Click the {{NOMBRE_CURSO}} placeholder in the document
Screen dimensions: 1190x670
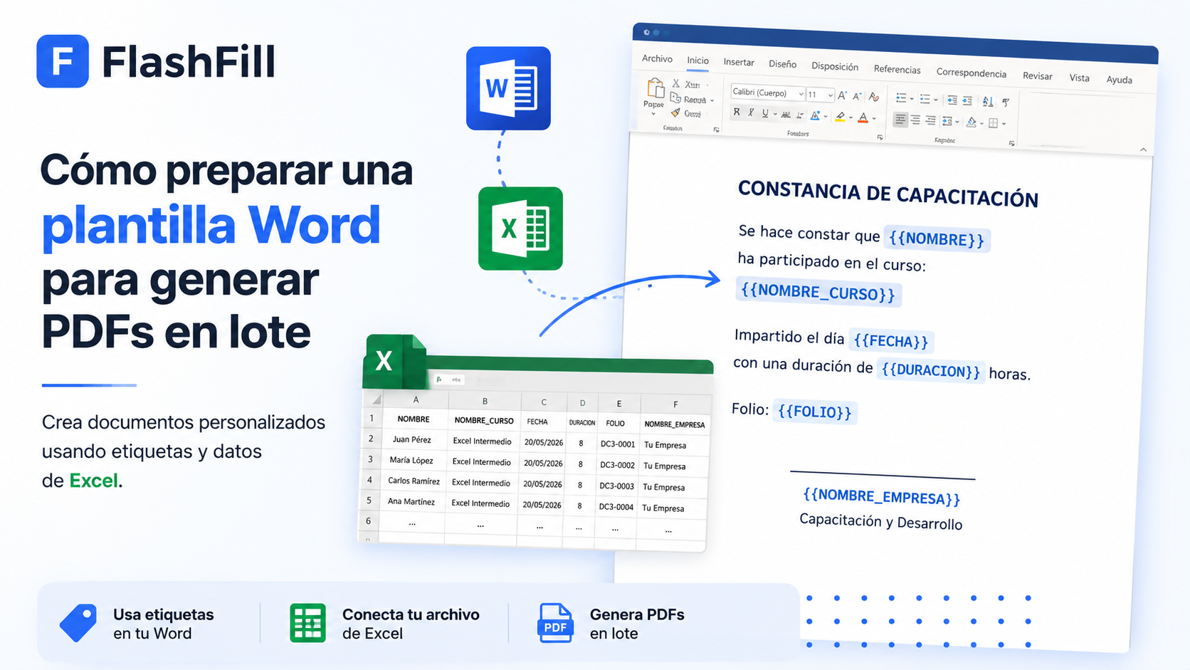point(818,293)
